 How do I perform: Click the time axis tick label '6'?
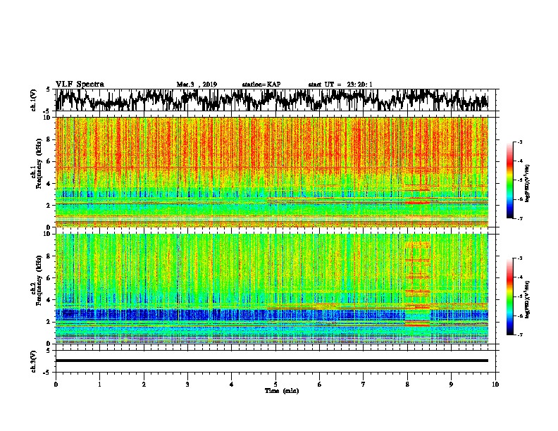[x=320, y=384]
